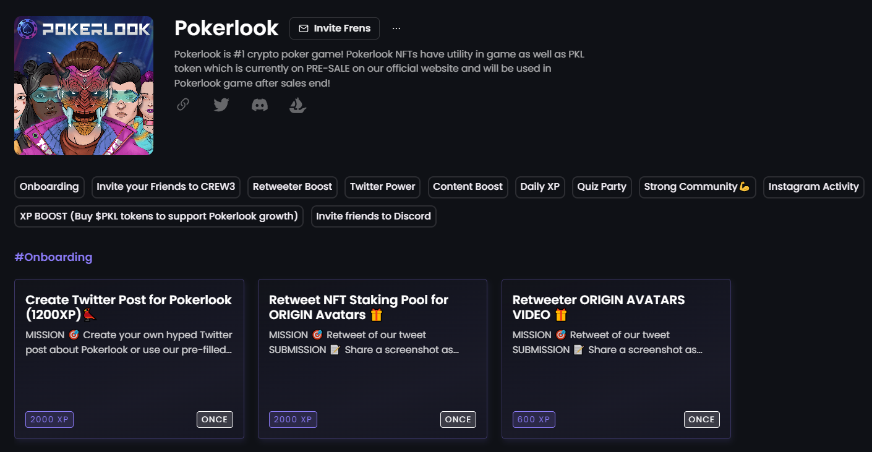The height and width of the screenshot is (452, 872).
Task: Click ONCE label on ORIGIN AVATARS VIDEO card
Action: [701, 419]
